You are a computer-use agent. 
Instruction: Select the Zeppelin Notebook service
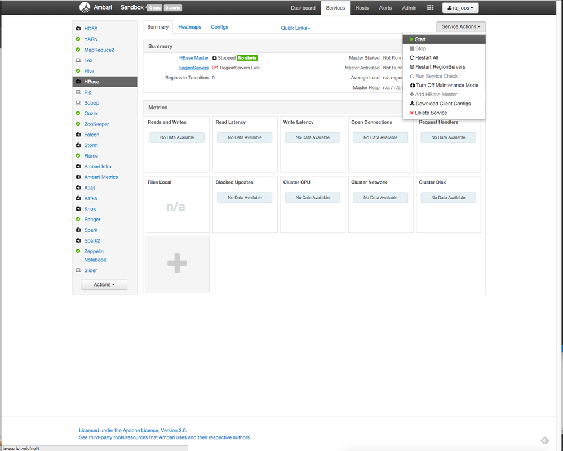(95, 256)
